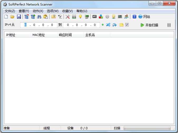This screenshot has height=133, width=178.
Task: Click the blue curved arrow icon
Action: [114, 25]
